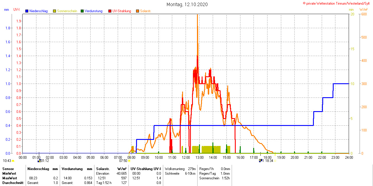Click the moonset icon left of 18:34
This screenshot has height=186, width=373.
pos(261,160)
